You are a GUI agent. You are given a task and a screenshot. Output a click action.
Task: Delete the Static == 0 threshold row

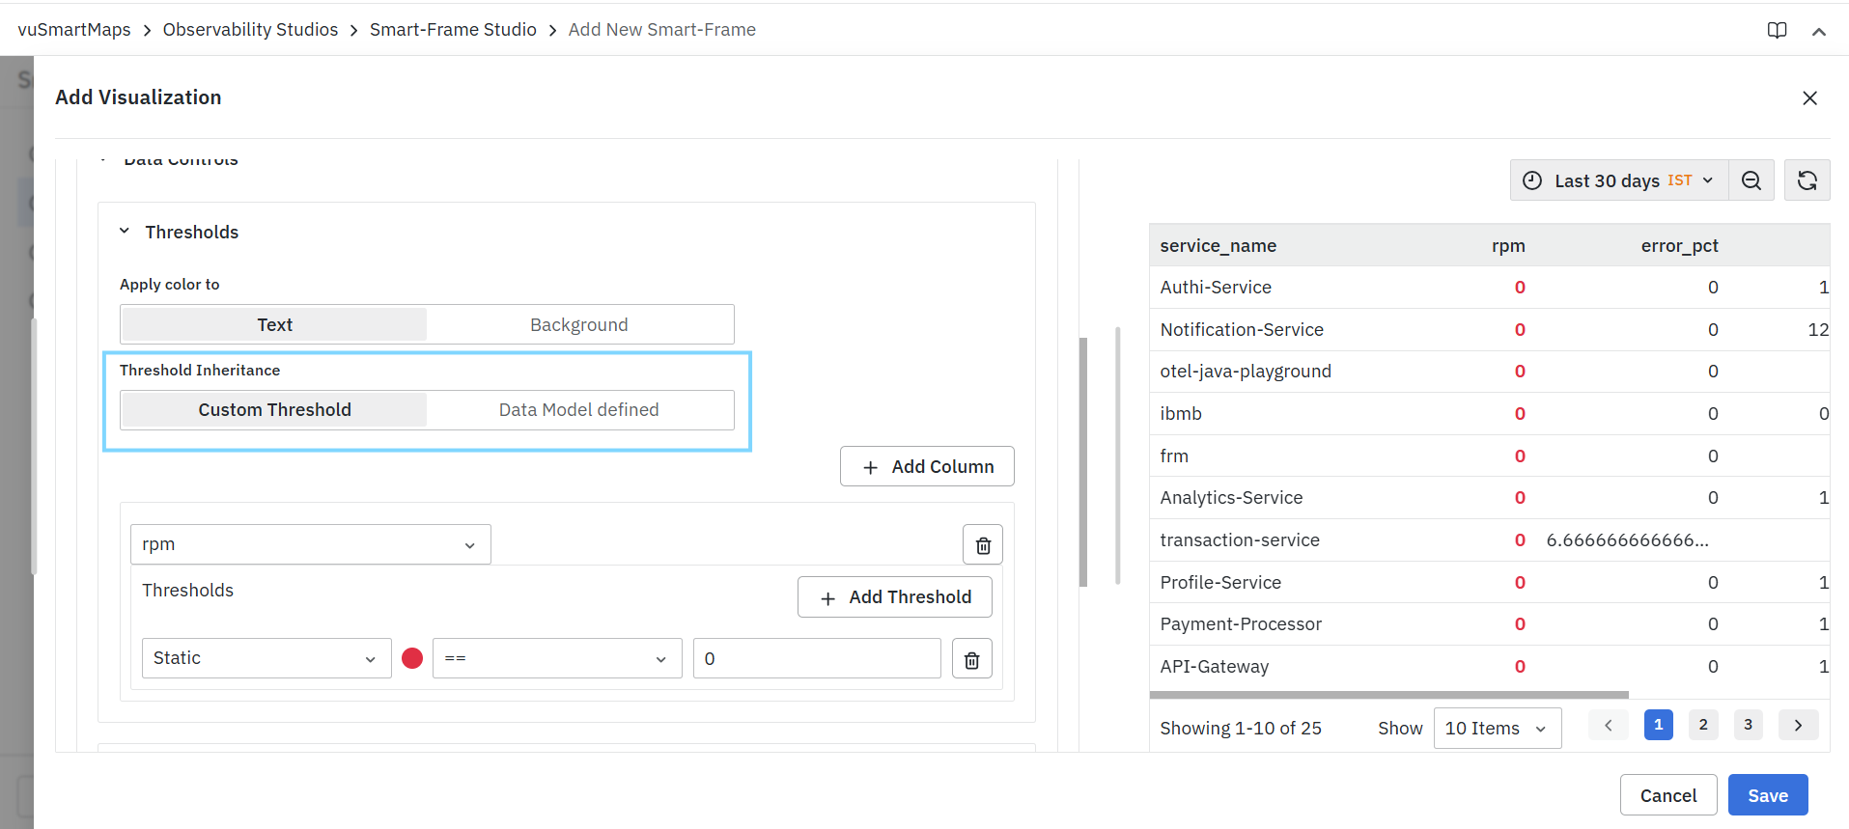click(x=972, y=658)
